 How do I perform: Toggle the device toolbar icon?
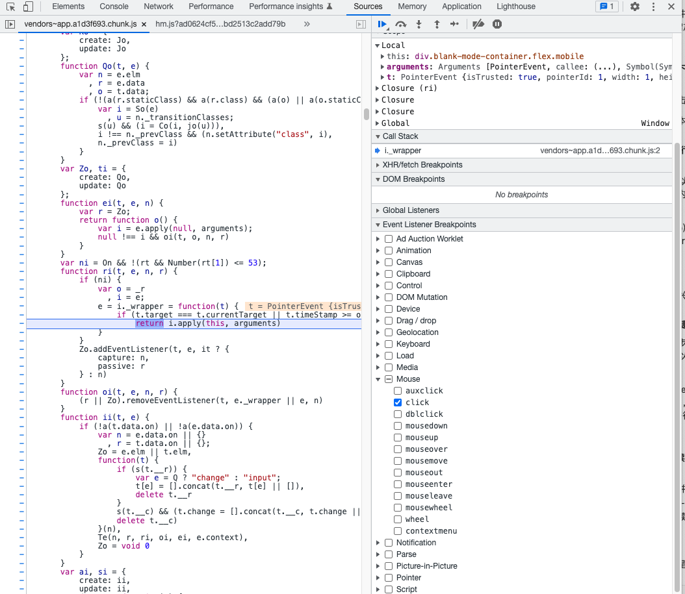(28, 6)
